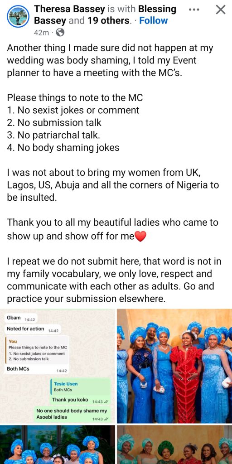
Task: Click the 42m post timestamp
Action: [x=42, y=33]
